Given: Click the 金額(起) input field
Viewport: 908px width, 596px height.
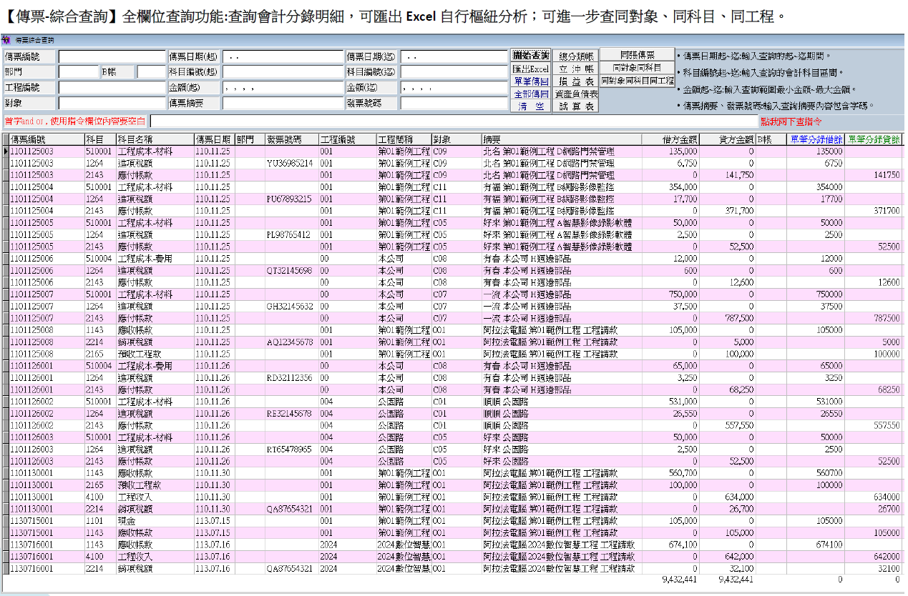Looking at the screenshot, I should click(x=283, y=87).
